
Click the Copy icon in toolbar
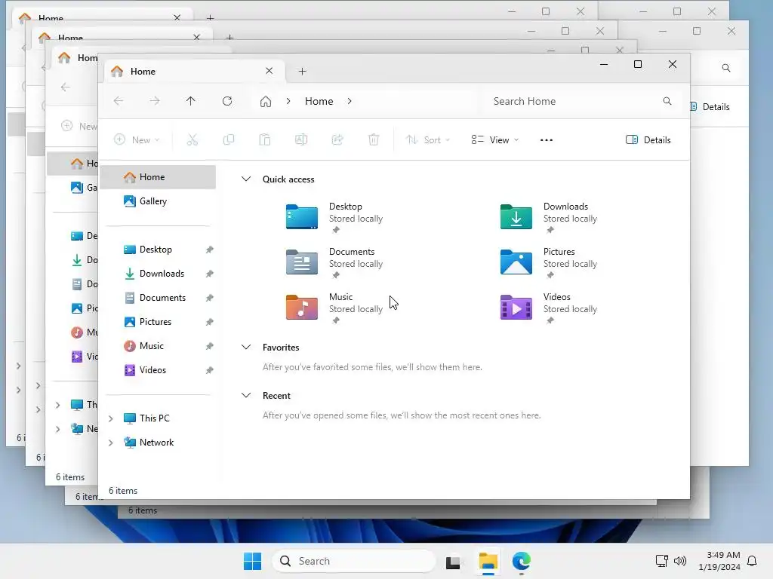(228, 139)
